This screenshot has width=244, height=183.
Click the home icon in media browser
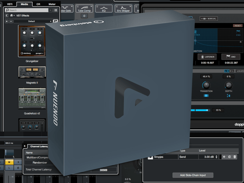coord(11,15)
